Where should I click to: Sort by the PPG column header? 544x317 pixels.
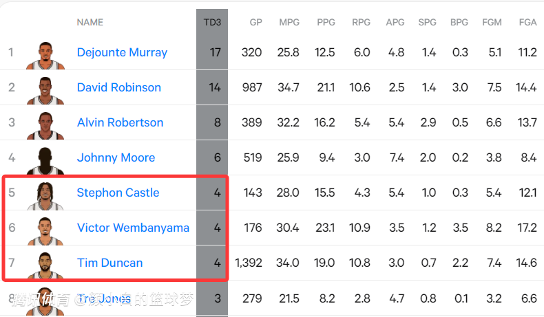pos(326,22)
